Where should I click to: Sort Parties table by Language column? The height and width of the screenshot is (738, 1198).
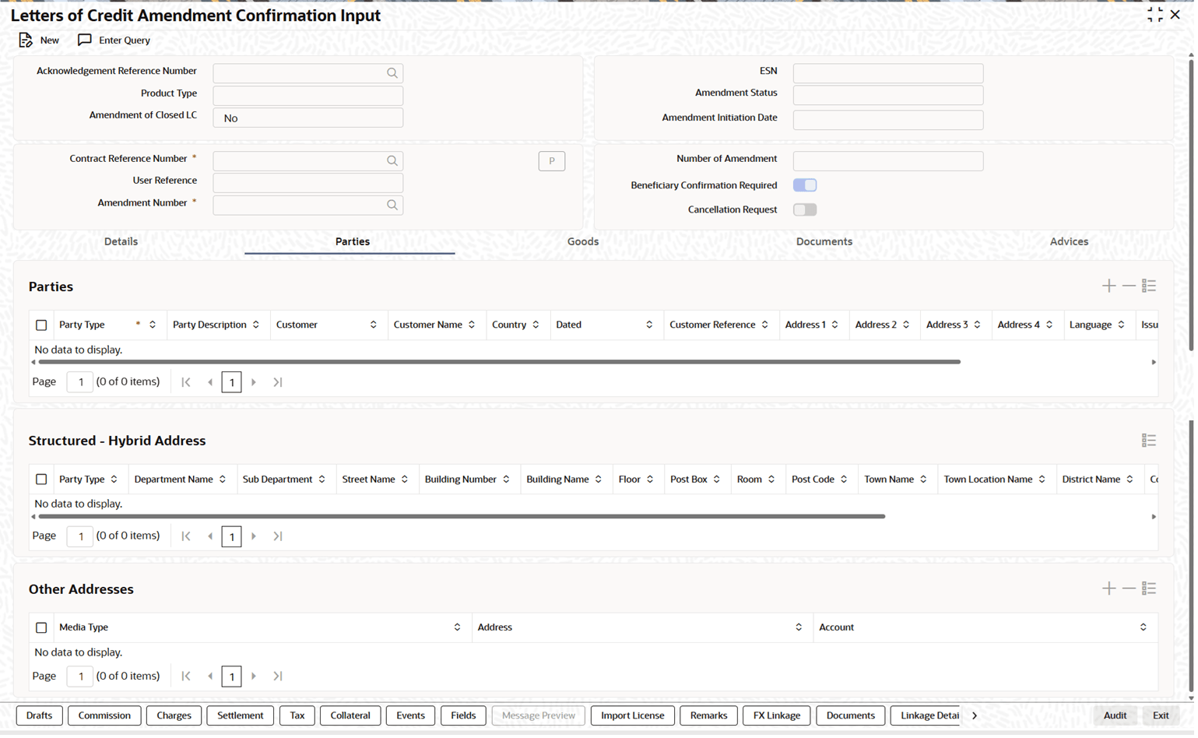(x=1122, y=325)
